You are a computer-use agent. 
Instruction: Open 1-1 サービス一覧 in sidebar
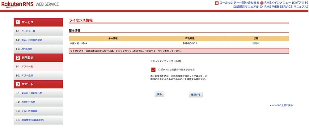28,31
